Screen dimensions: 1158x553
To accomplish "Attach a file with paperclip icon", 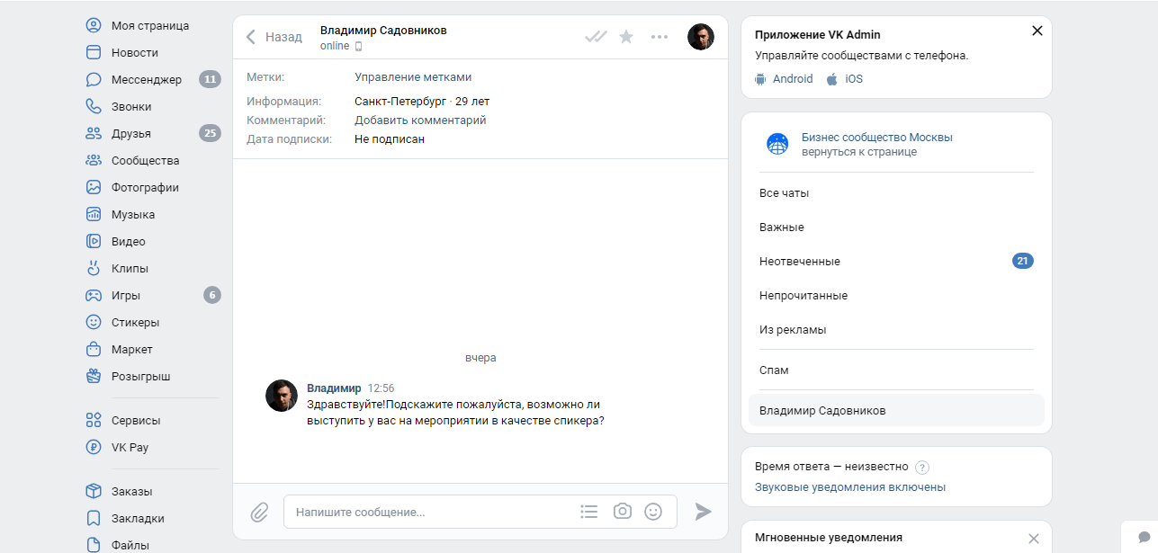I will point(259,512).
